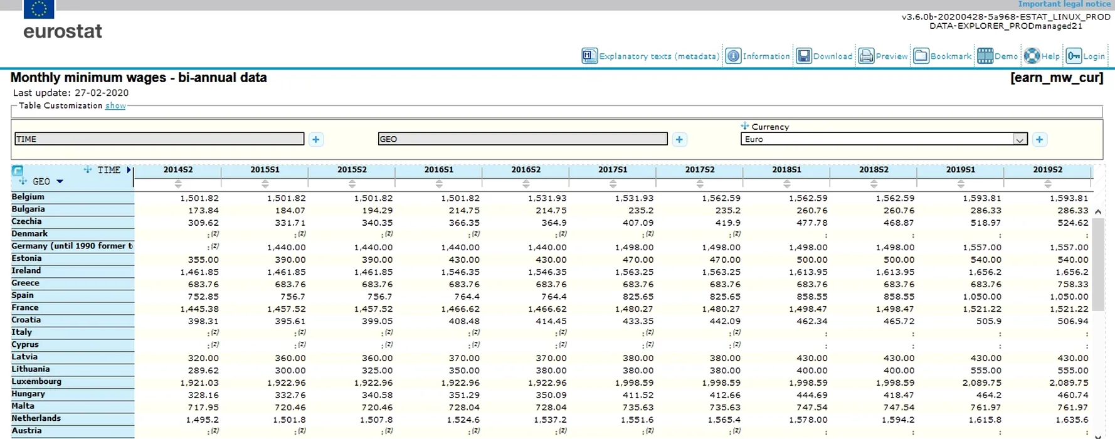Click the TIME header arrow
This screenshot has width=1115, height=439.
(129, 170)
